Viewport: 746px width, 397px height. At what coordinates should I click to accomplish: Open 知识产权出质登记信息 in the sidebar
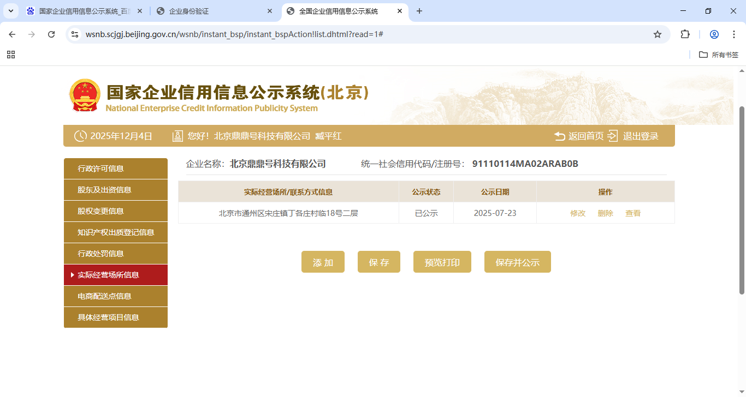[x=116, y=232]
